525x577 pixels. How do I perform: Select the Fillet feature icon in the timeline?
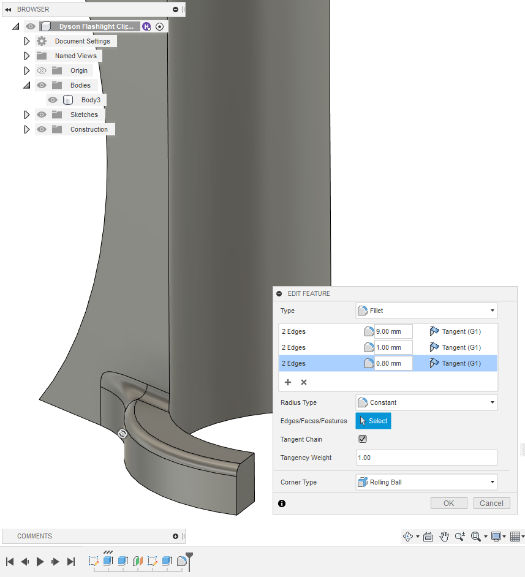tap(180, 560)
